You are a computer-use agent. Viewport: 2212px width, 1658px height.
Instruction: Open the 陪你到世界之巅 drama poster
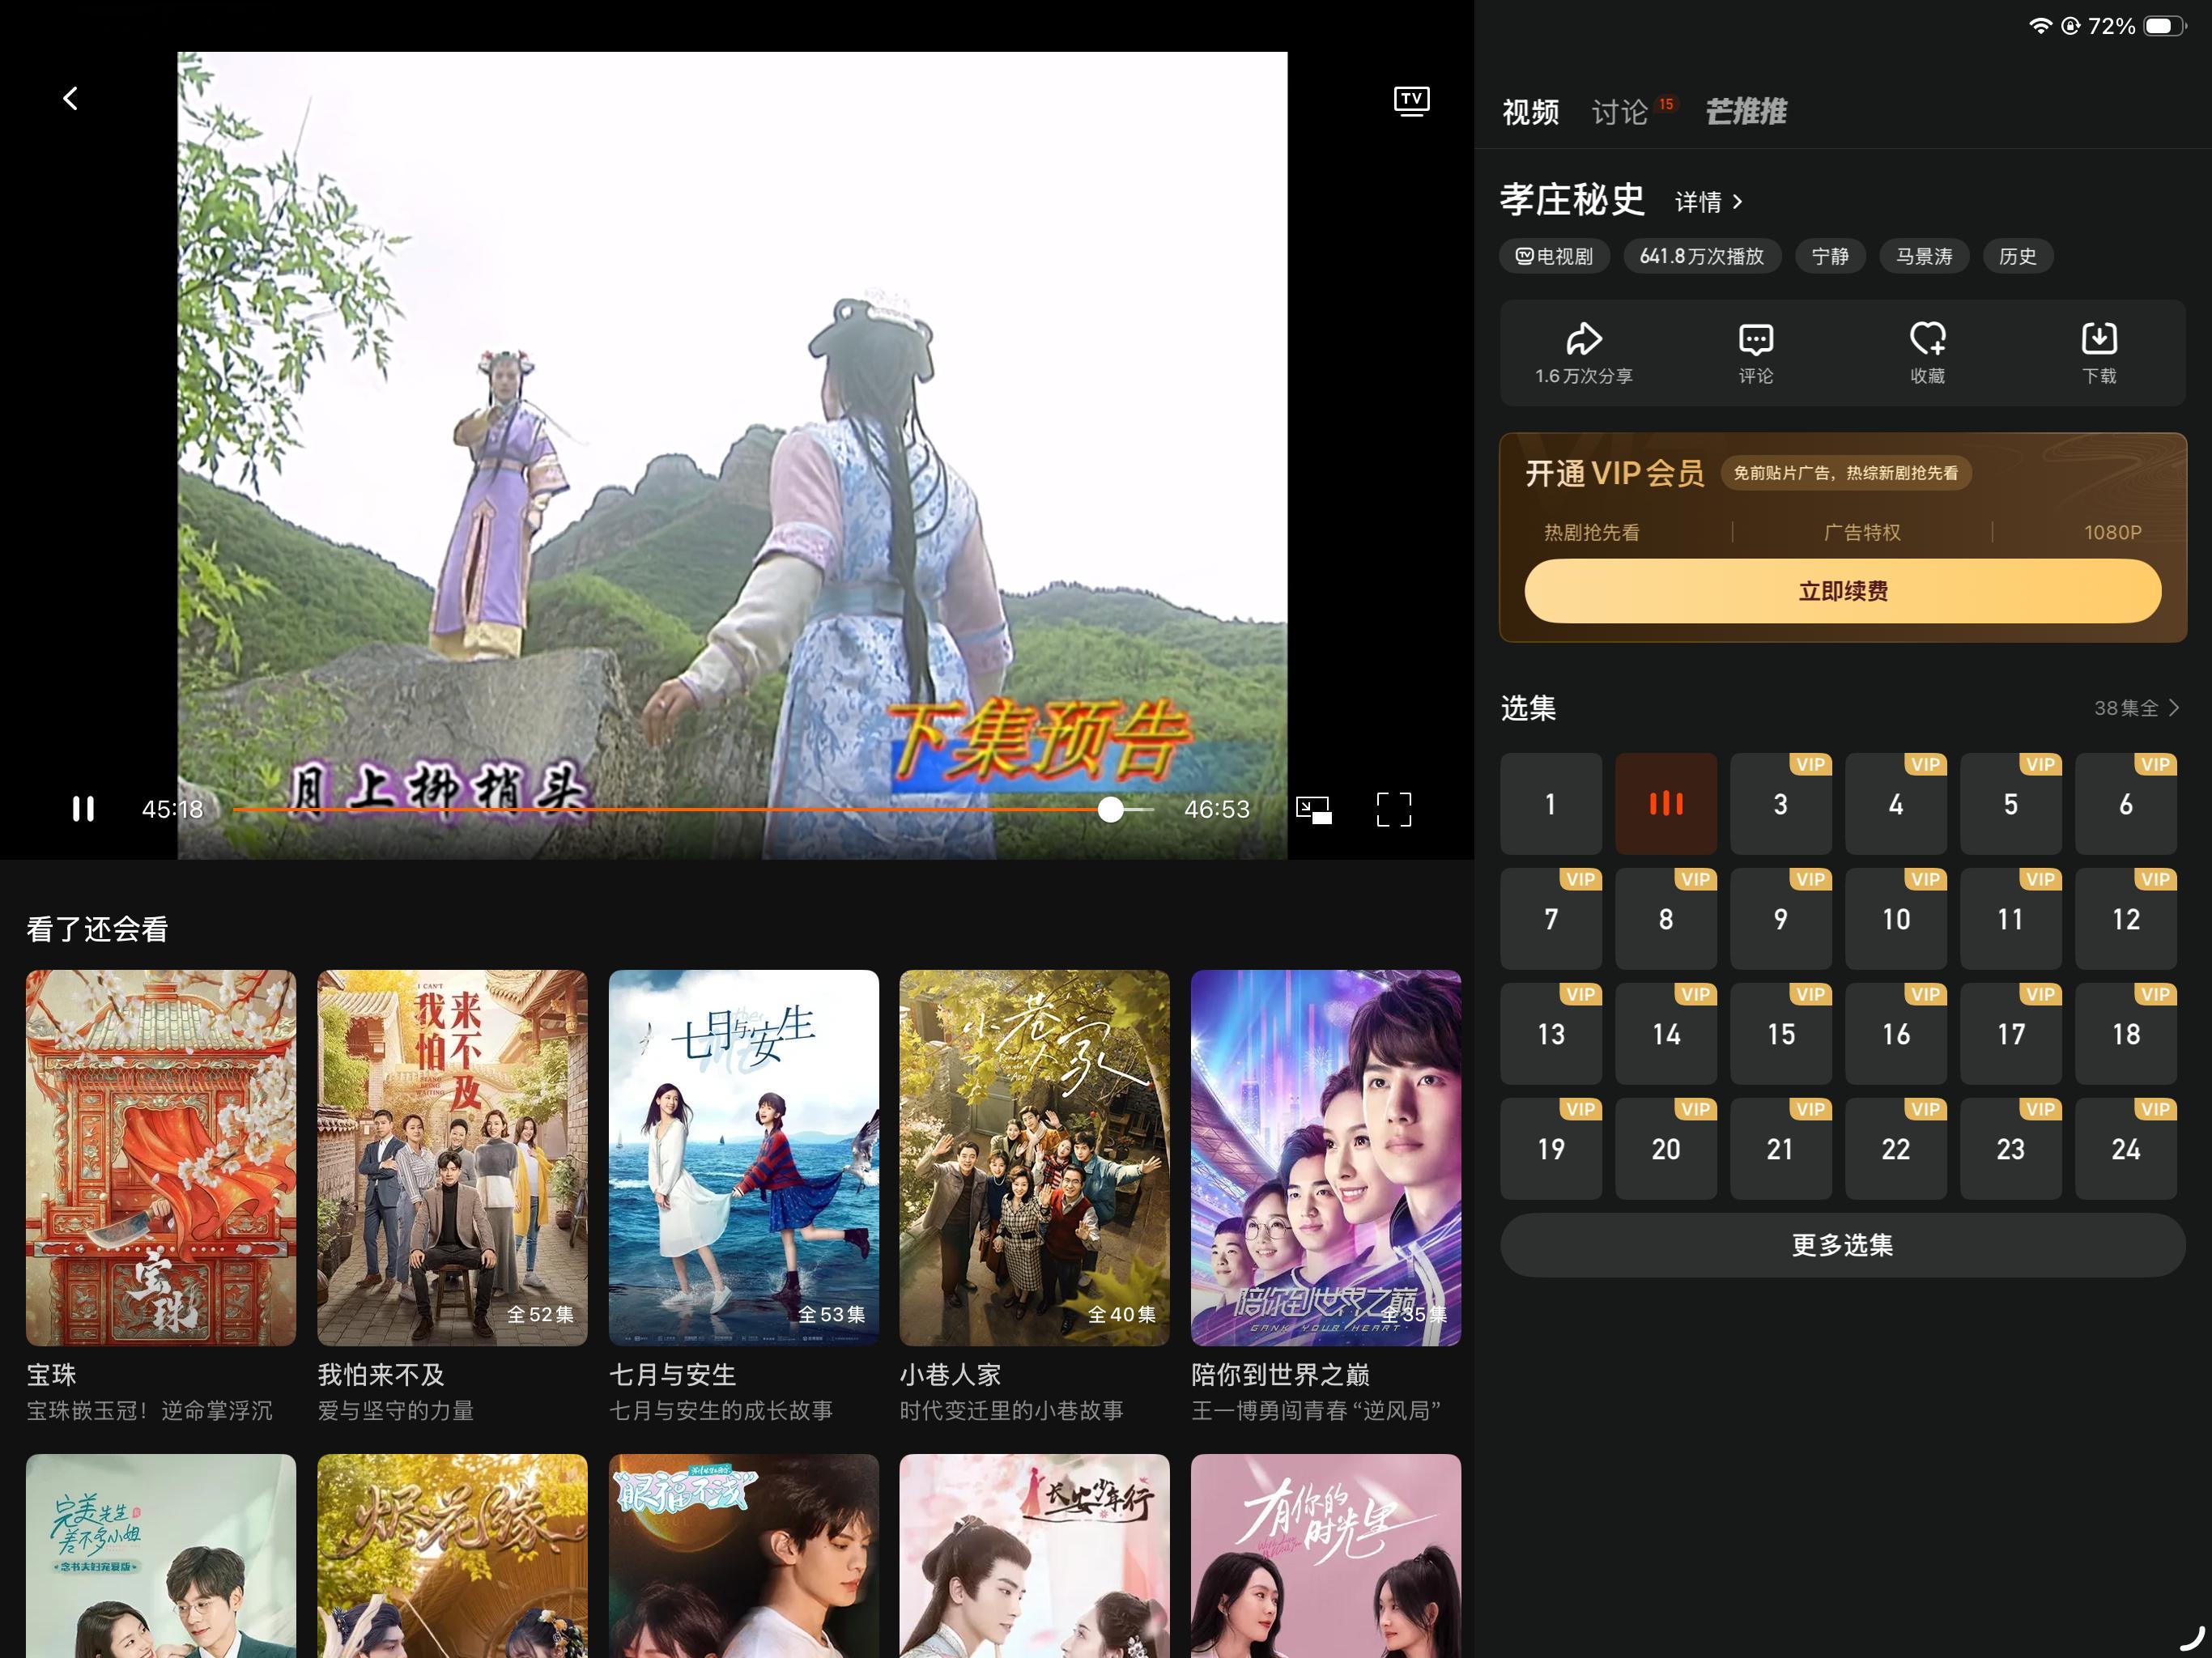1326,1158
